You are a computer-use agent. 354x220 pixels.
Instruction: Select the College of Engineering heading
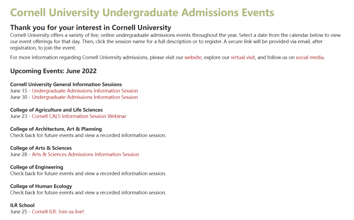click(x=37, y=167)
